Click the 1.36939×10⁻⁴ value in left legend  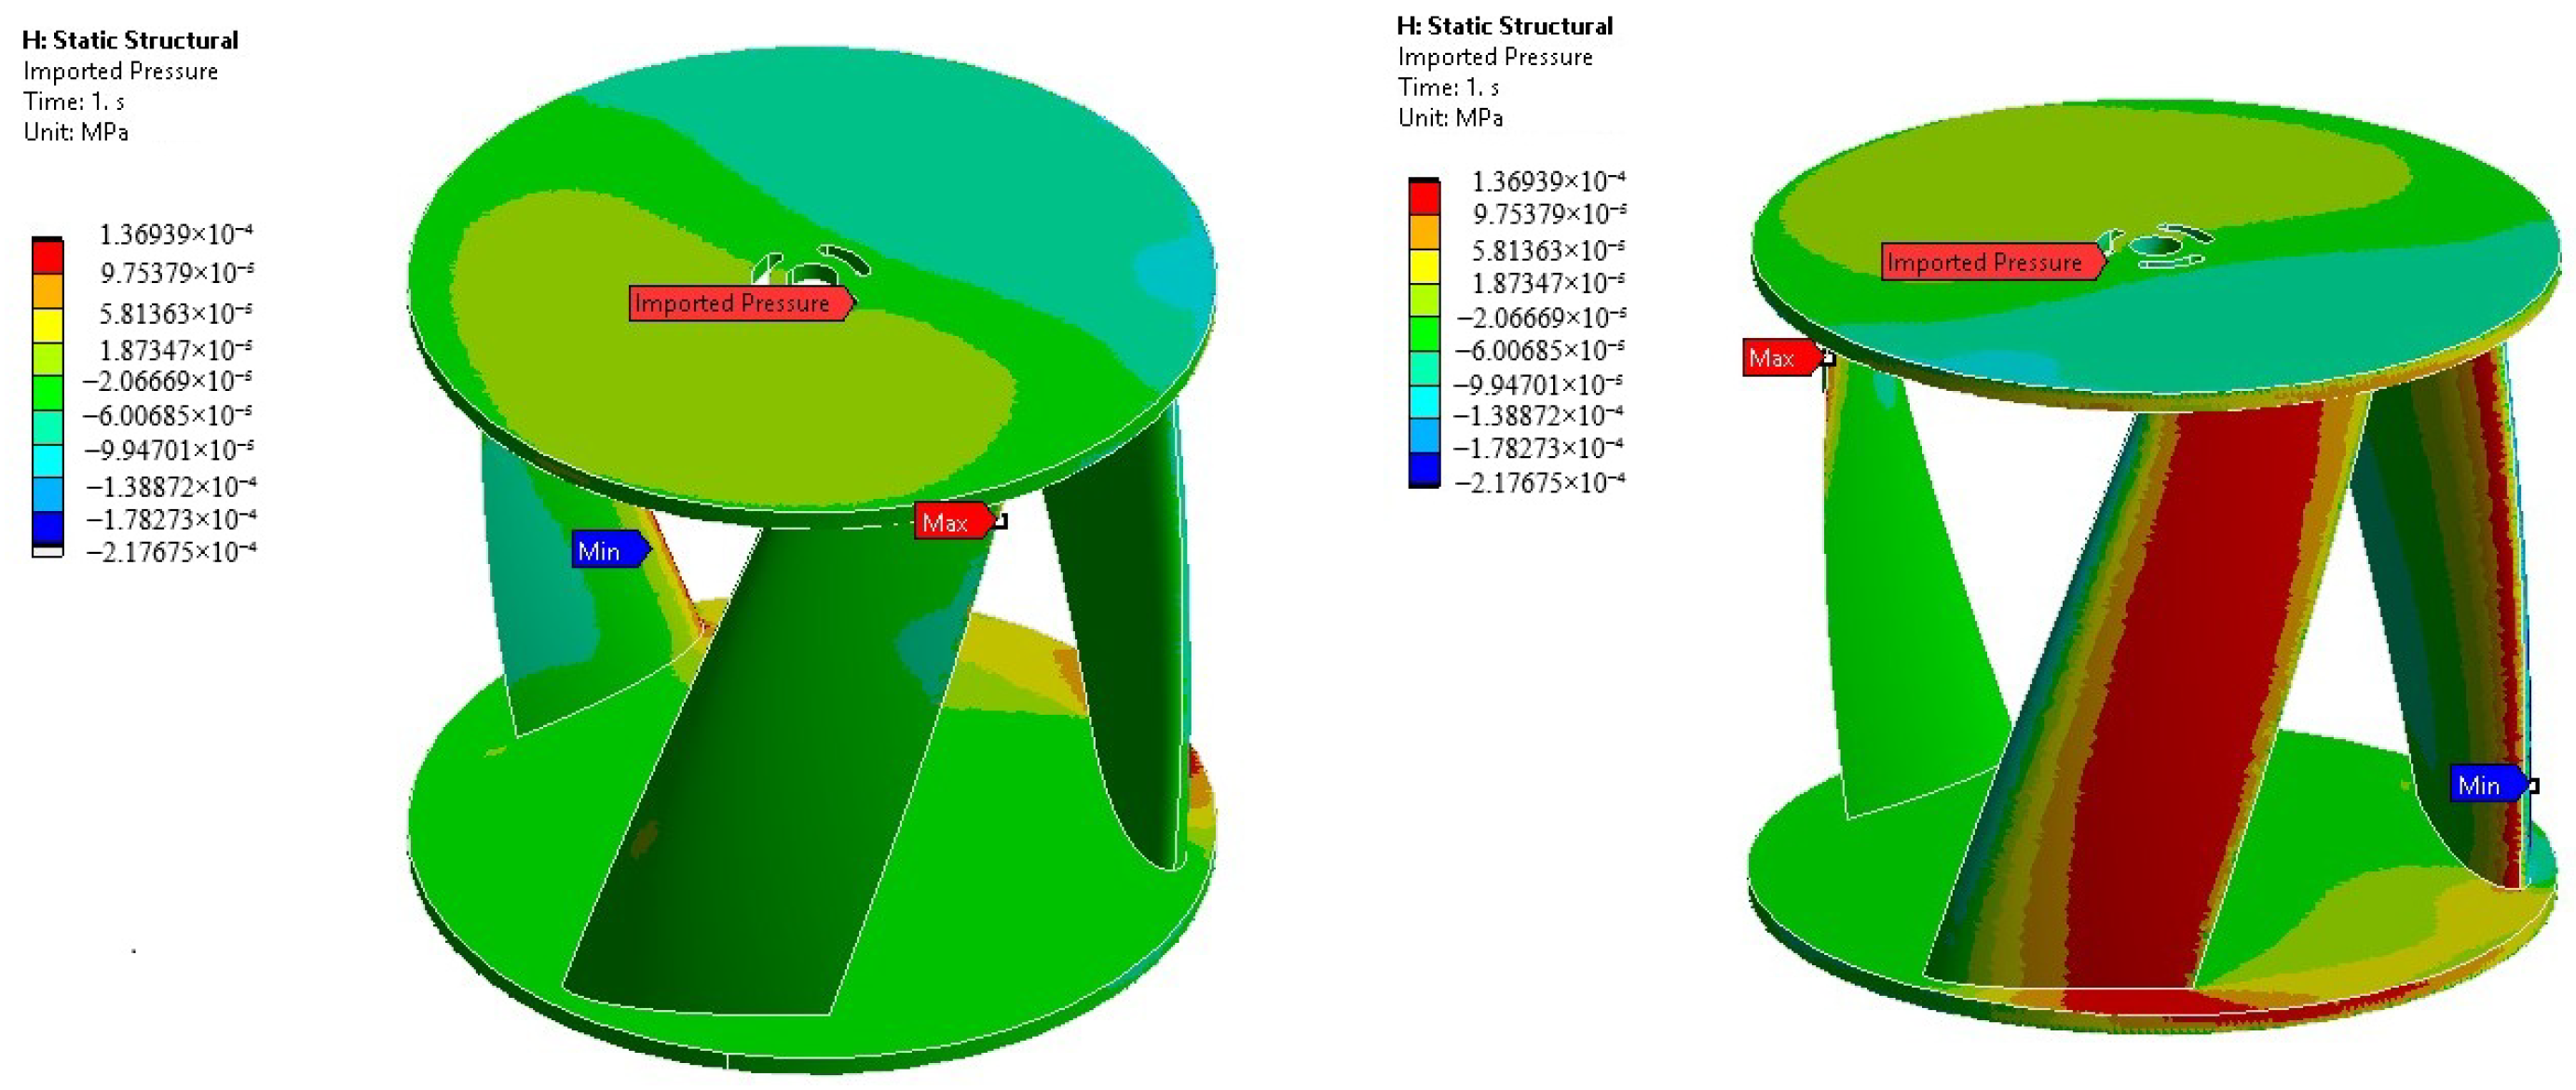coord(175,235)
